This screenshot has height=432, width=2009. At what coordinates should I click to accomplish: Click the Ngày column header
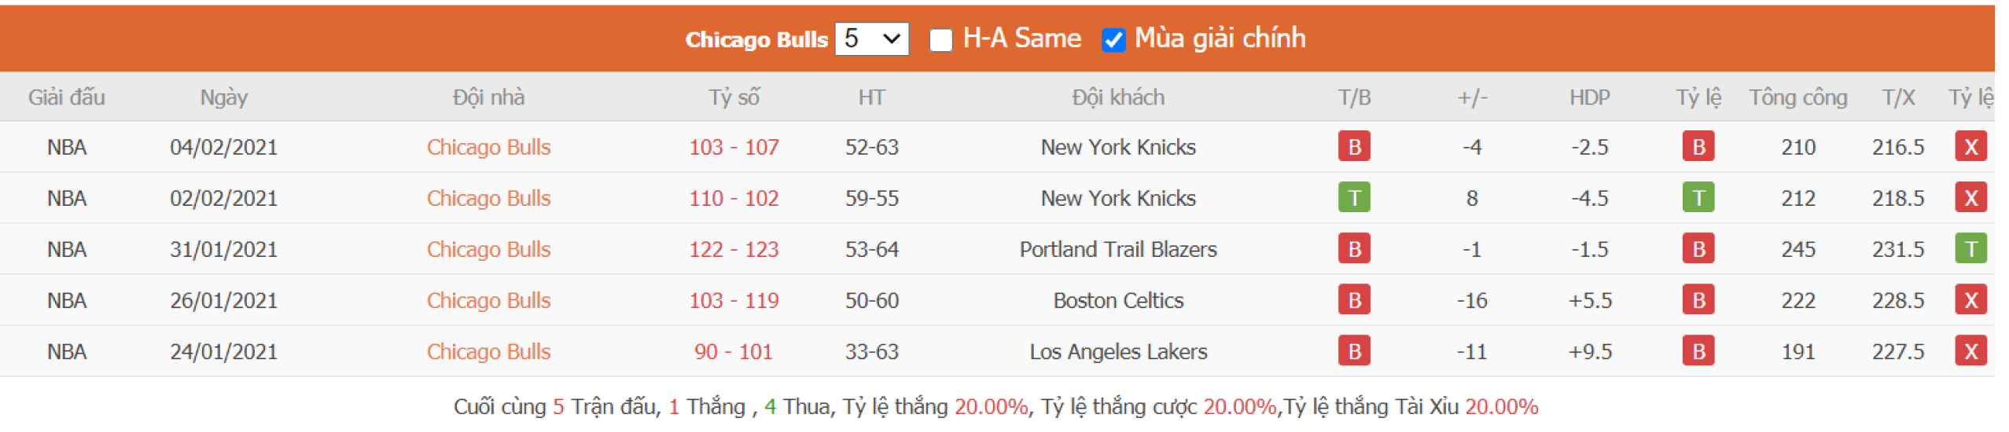(x=223, y=97)
